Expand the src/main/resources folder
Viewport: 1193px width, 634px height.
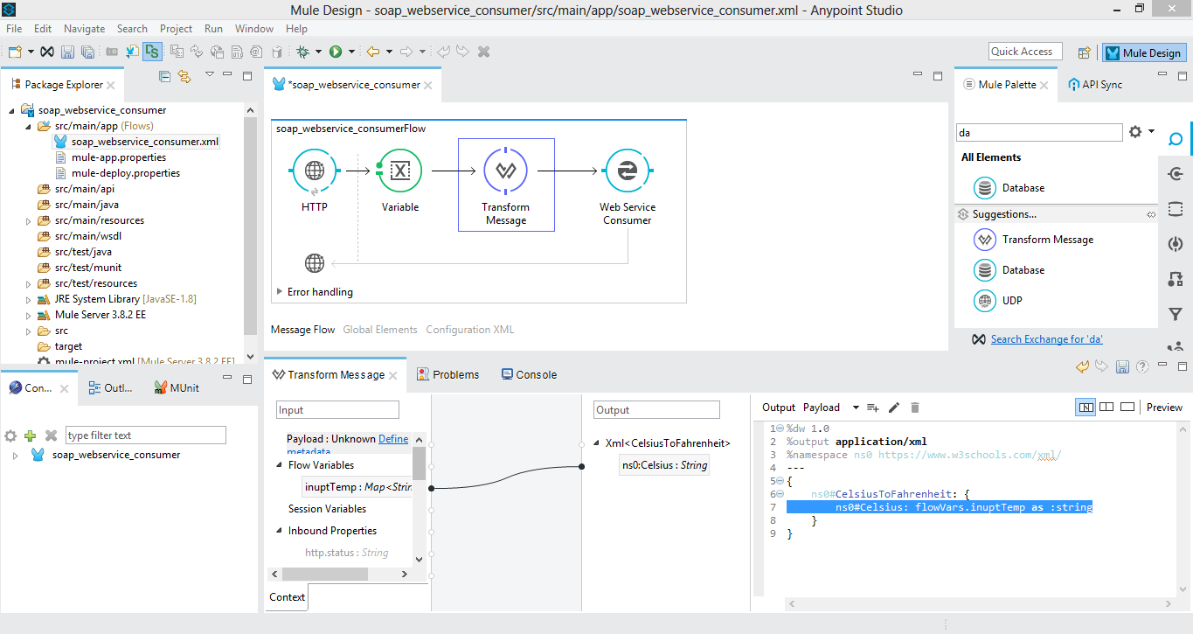click(x=29, y=221)
